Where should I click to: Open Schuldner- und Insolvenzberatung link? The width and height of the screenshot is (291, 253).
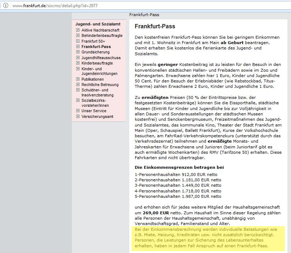coord(97,92)
